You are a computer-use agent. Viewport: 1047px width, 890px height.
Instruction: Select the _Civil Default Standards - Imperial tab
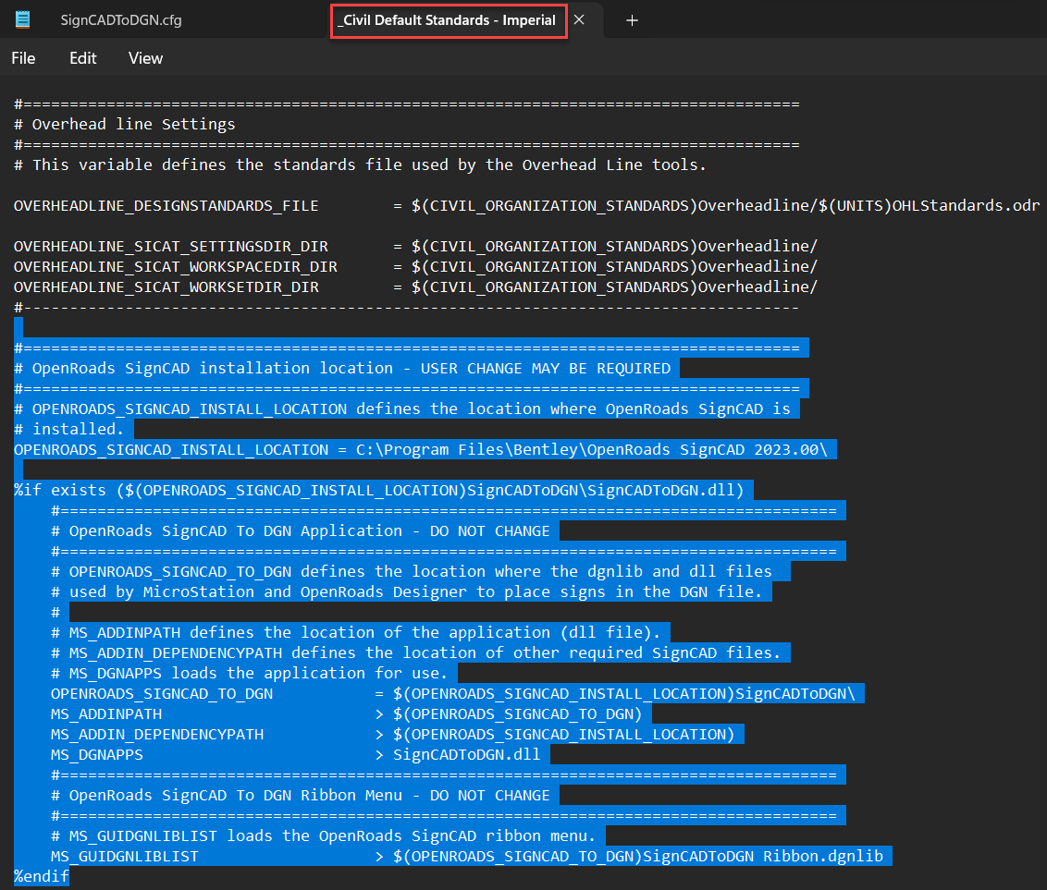pos(447,19)
